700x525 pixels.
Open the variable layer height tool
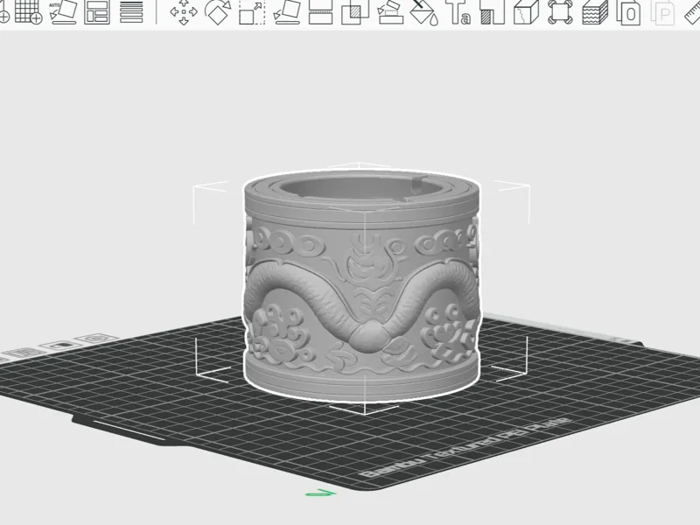131,11
